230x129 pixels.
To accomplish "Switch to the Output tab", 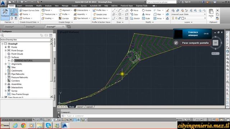I will 74,6.
